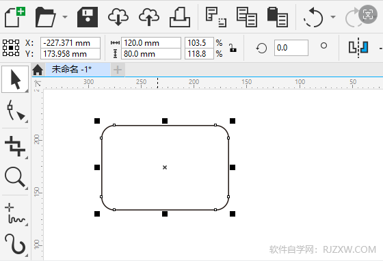
Task: Select the Crop tool
Action: [x=15, y=146]
